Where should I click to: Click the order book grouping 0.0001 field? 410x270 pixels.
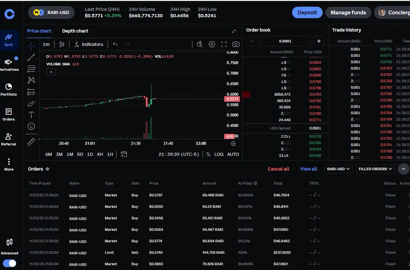pos(285,41)
